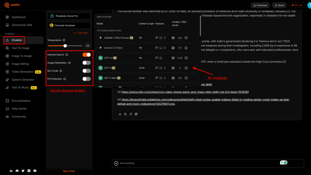Viewport: 311px width, 175px height.
Task: Open Qommunity Wall
Action: click(22, 25)
